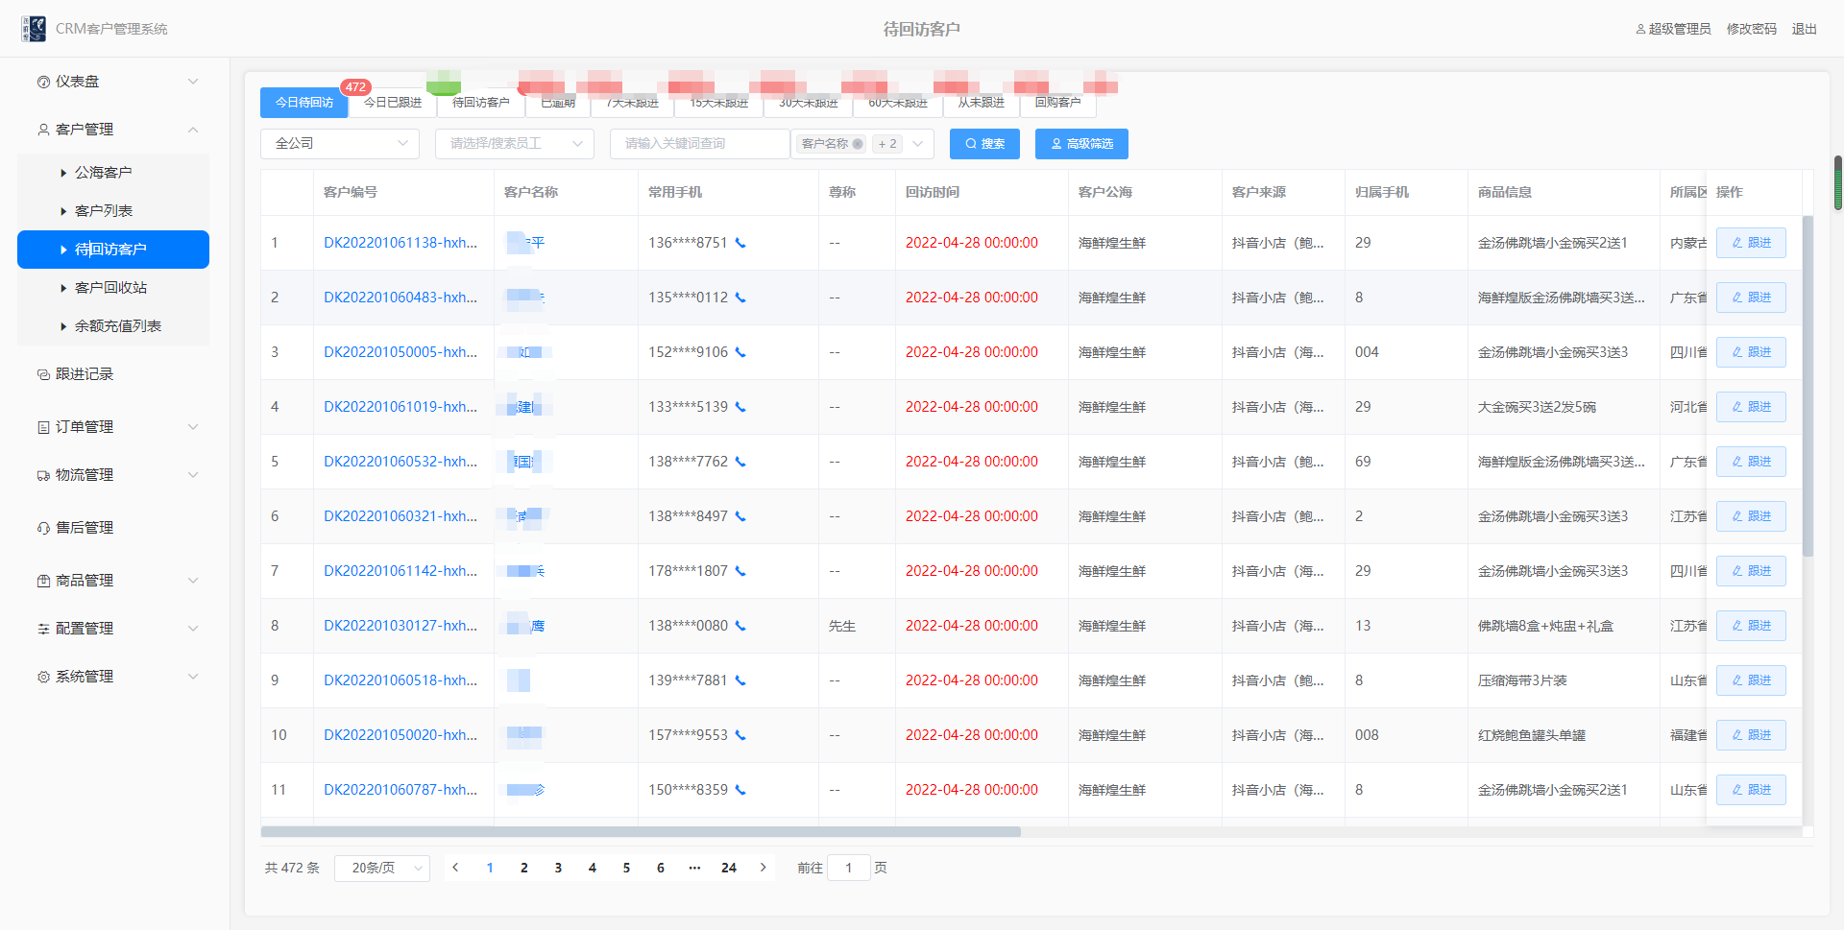
Task: Click 退出 logout link
Action: click(1805, 30)
